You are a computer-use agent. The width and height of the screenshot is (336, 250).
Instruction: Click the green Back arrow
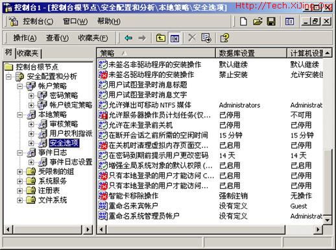pos(128,38)
